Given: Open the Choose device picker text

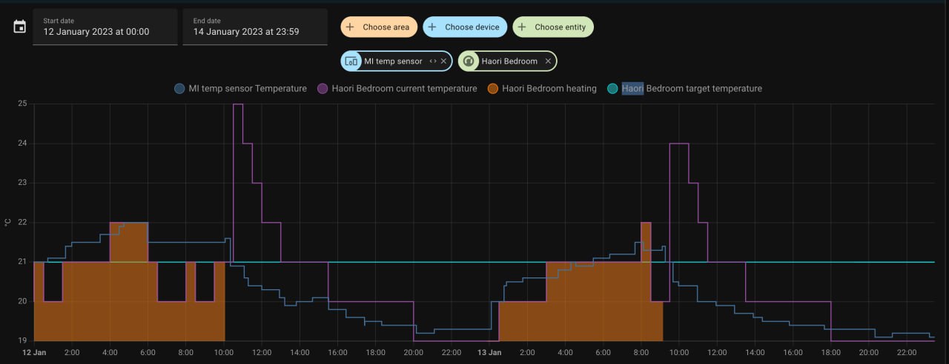Looking at the screenshot, I should (470, 27).
